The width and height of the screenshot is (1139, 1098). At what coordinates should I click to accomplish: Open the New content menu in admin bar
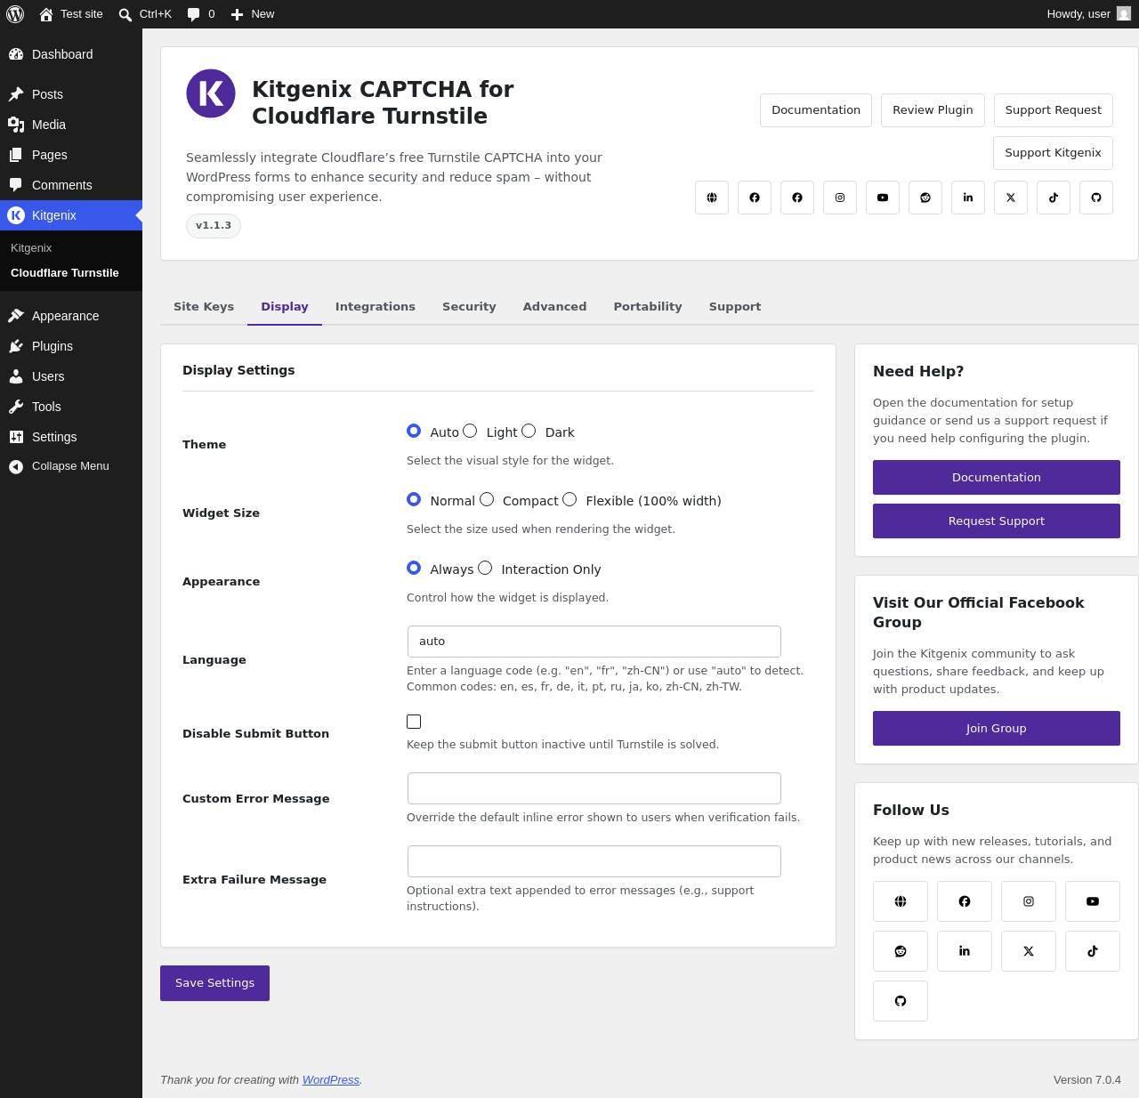pyautogui.click(x=253, y=14)
